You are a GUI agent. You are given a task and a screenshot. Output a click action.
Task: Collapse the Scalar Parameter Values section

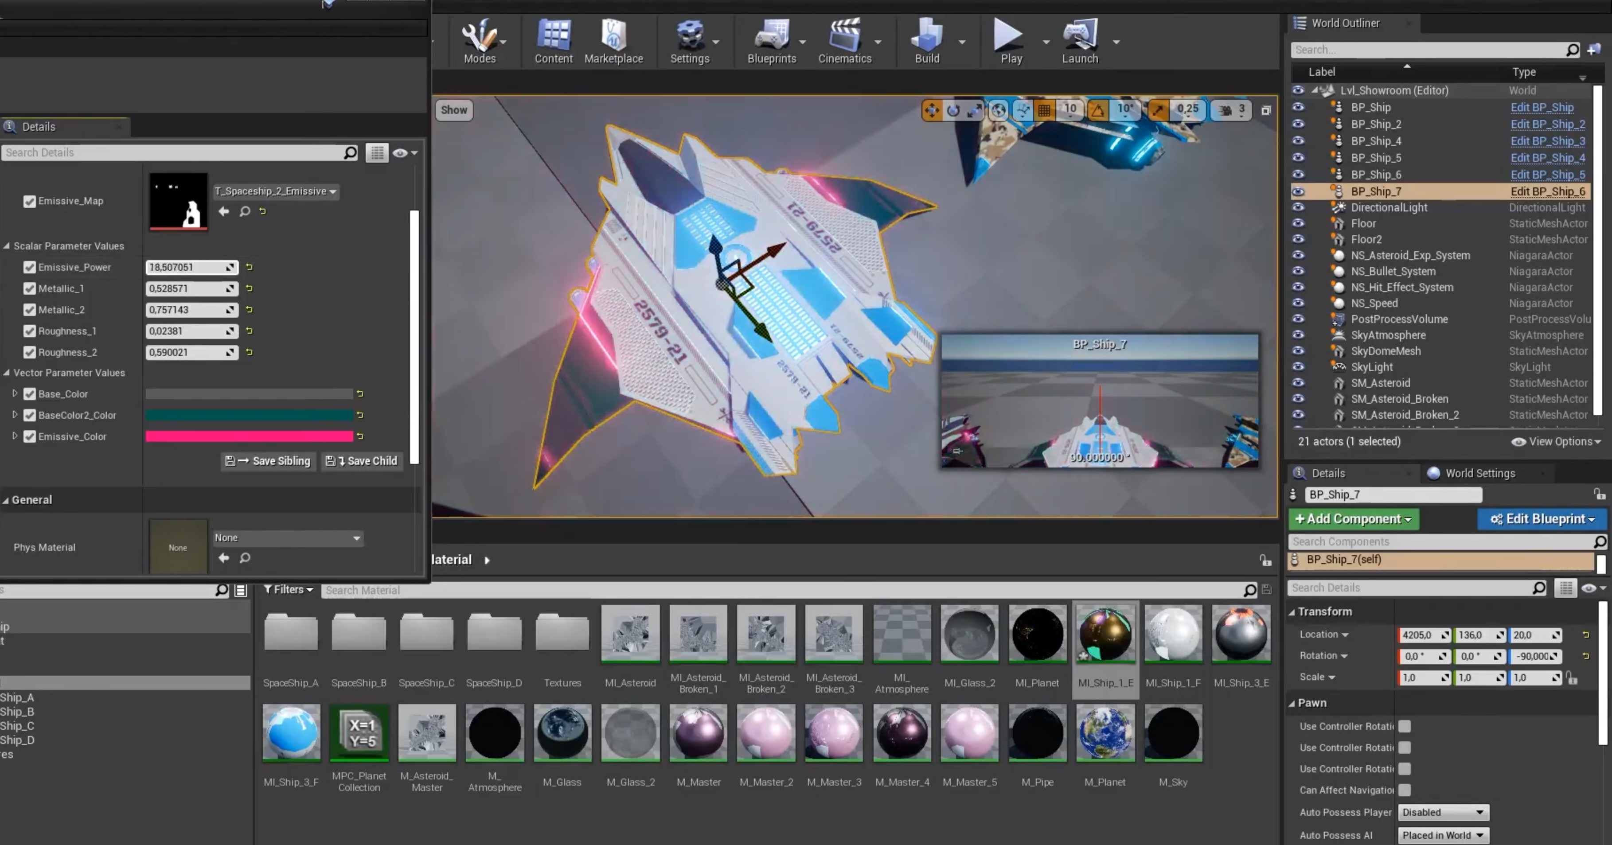[x=6, y=246]
